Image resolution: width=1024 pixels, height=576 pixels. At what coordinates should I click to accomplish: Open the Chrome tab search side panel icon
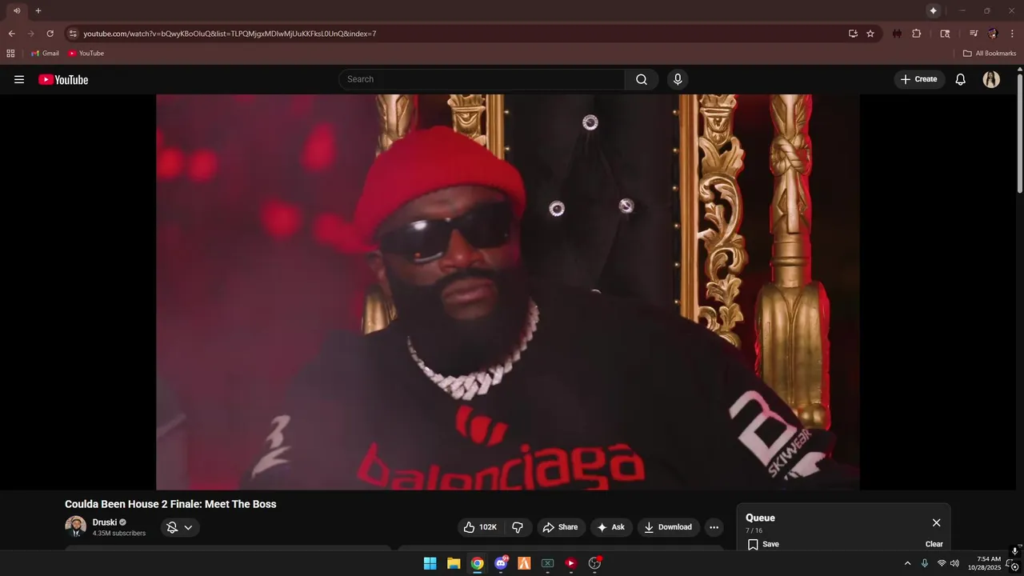click(x=945, y=34)
